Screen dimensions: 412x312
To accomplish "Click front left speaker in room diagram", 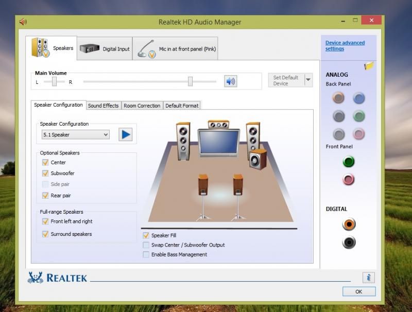I will point(183,141).
